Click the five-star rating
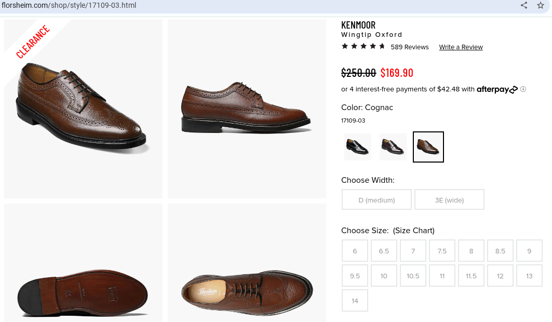This screenshot has height=322, width=552. point(363,46)
